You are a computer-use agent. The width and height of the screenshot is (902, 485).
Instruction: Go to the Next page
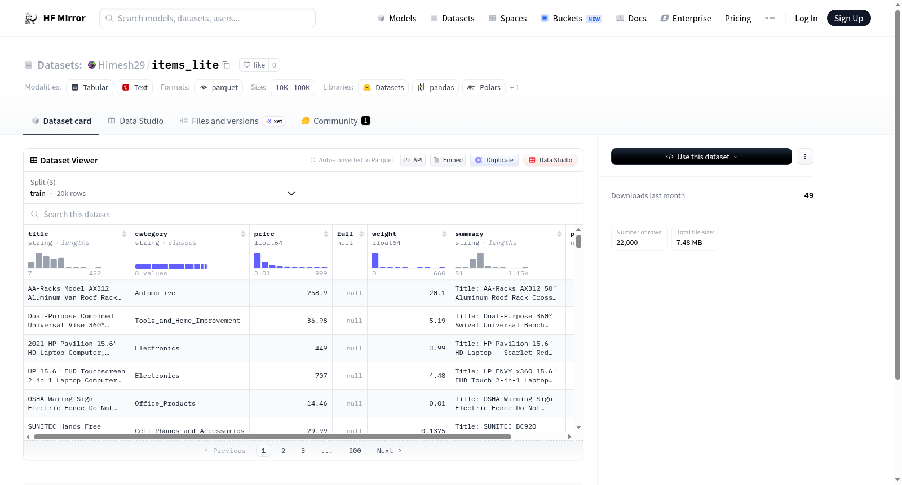[x=389, y=451]
